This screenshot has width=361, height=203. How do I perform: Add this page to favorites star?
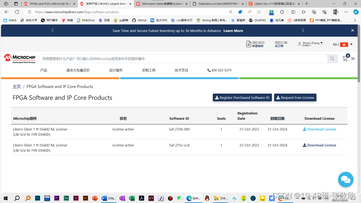[259, 12]
